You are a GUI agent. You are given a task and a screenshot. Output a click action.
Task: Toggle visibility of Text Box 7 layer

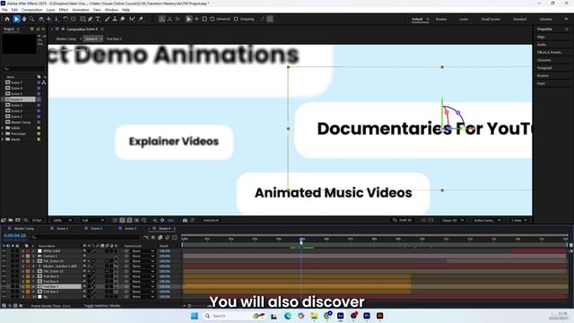coord(4,286)
